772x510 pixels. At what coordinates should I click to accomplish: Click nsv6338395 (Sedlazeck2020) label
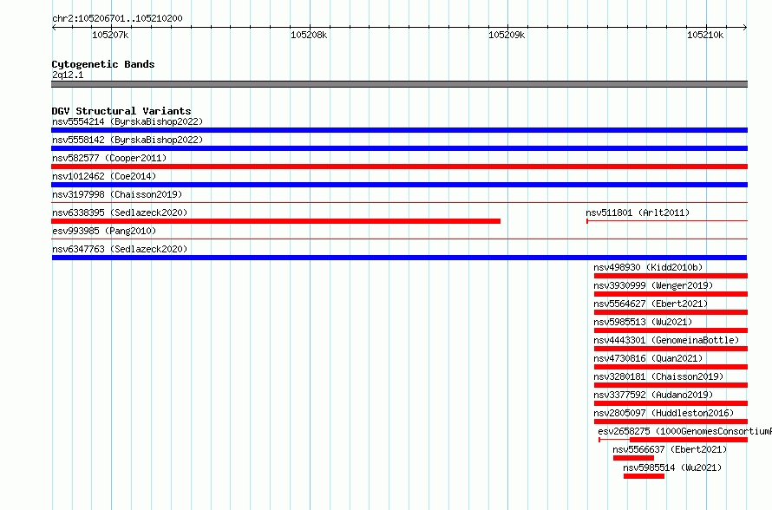[120, 212]
